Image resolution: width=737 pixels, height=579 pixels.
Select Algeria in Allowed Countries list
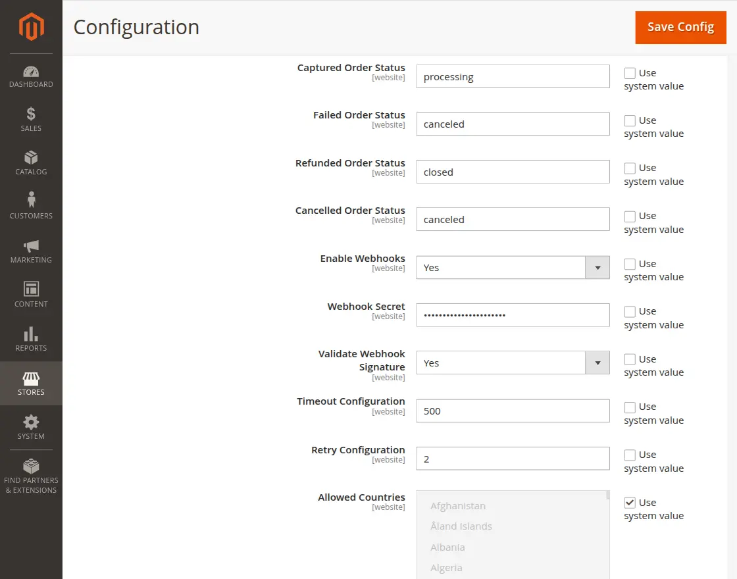tap(446, 568)
